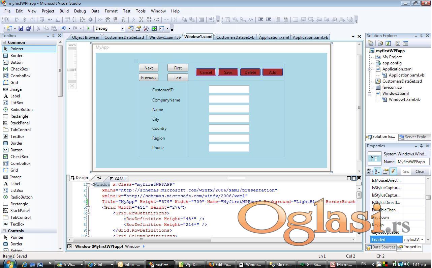The width and height of the screenshot is (432, 268).
Task: Open the Loaded event handler dropdown
Action: [x=422, y=239]
